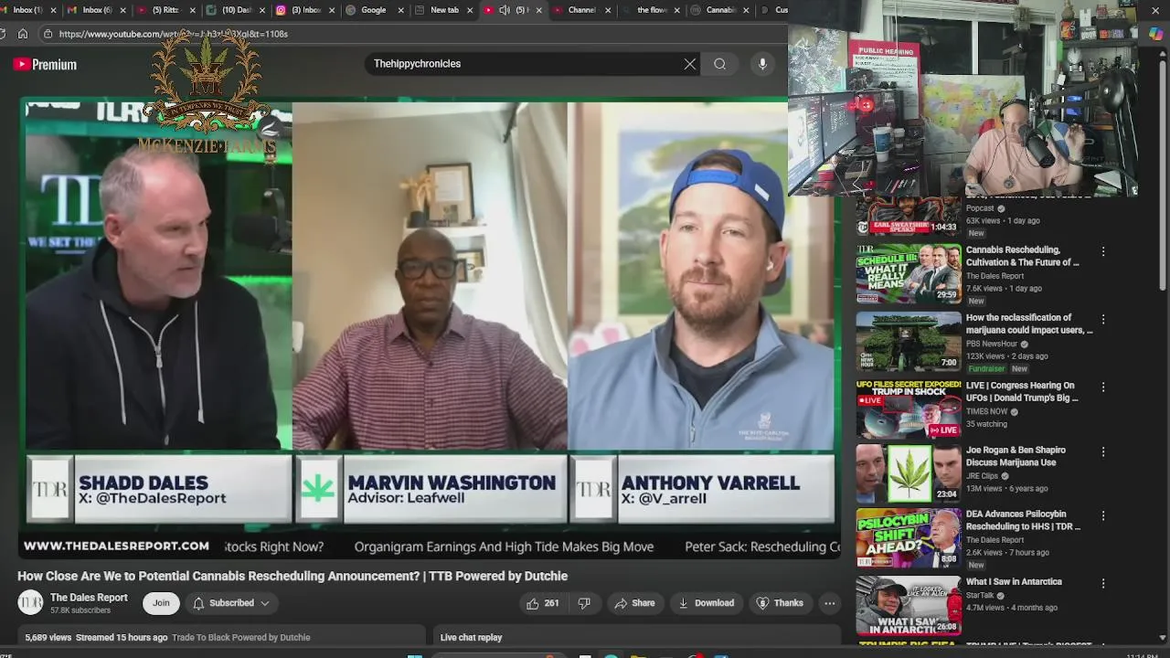1170x658 pixels.
Task: Open the site info icon in the address bar
Action: coord(48,34)
